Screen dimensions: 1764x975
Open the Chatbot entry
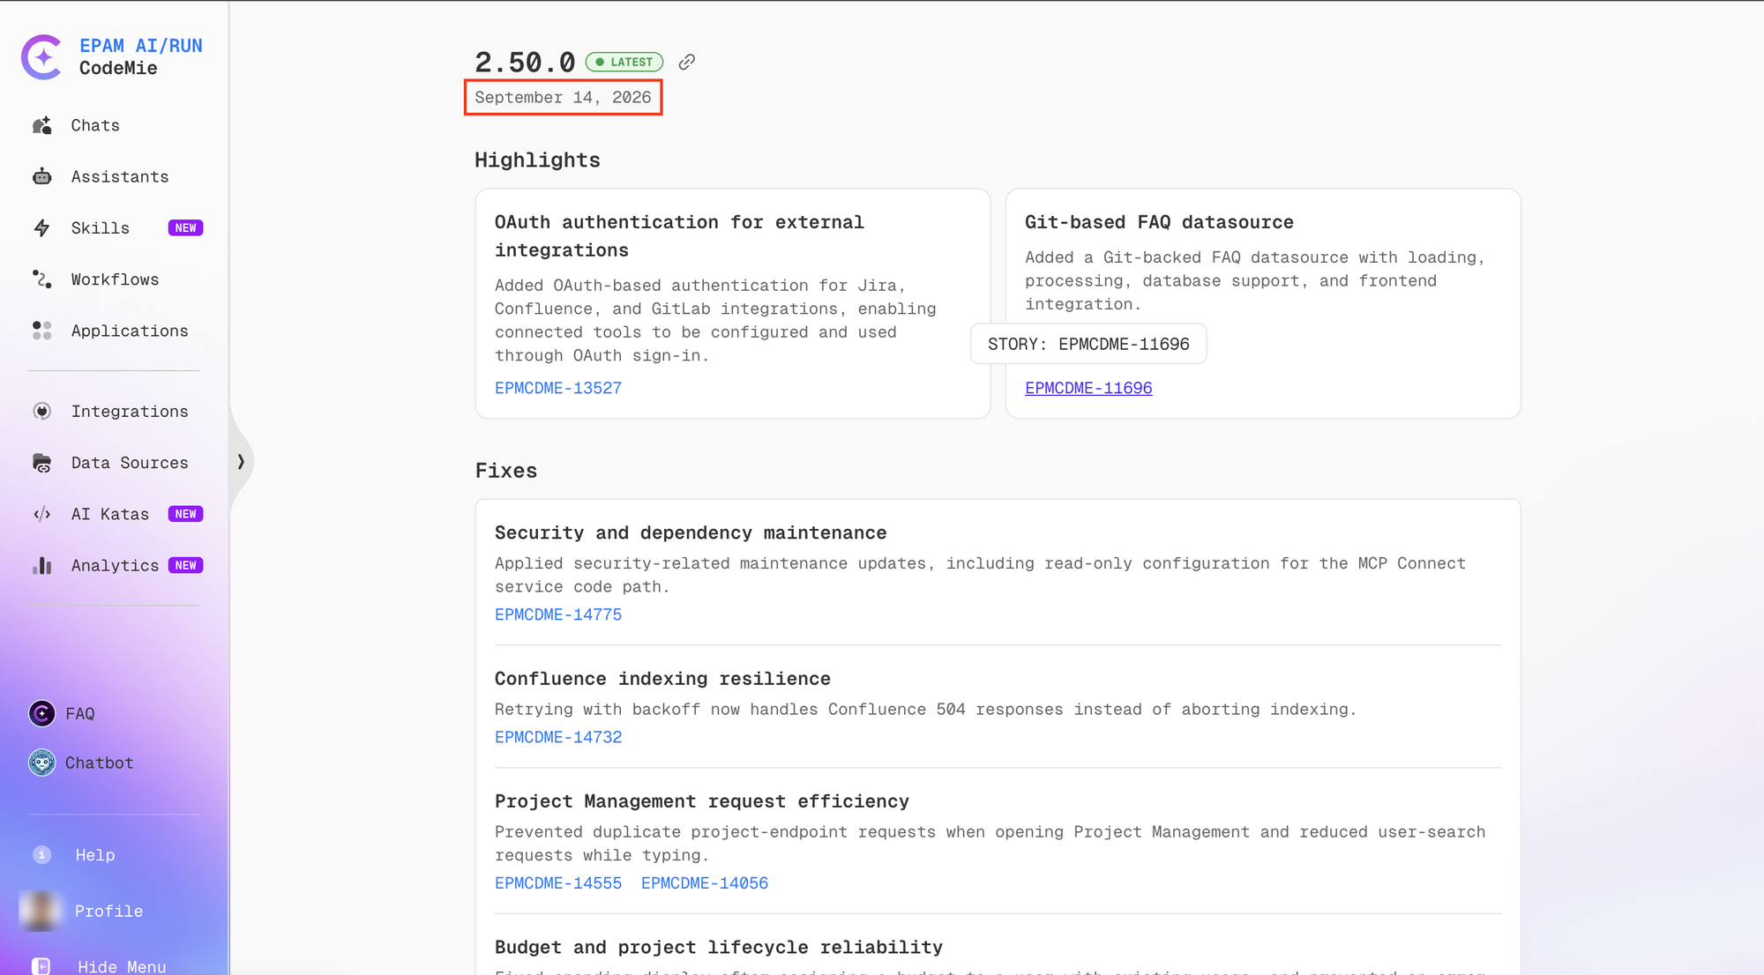click(100, 763)
